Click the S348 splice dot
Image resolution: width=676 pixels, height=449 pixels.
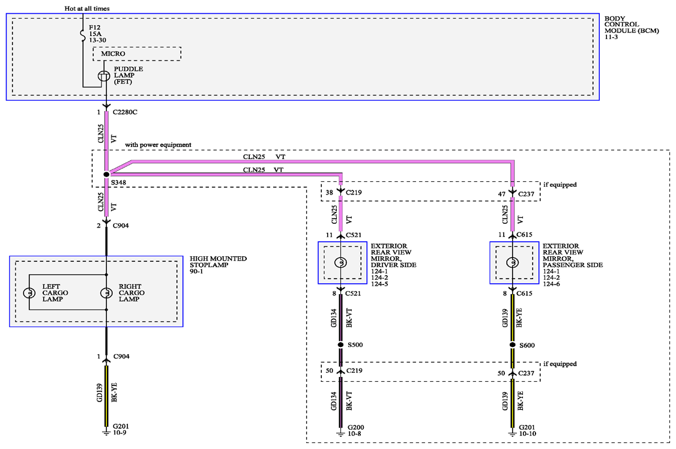point(106,175)
